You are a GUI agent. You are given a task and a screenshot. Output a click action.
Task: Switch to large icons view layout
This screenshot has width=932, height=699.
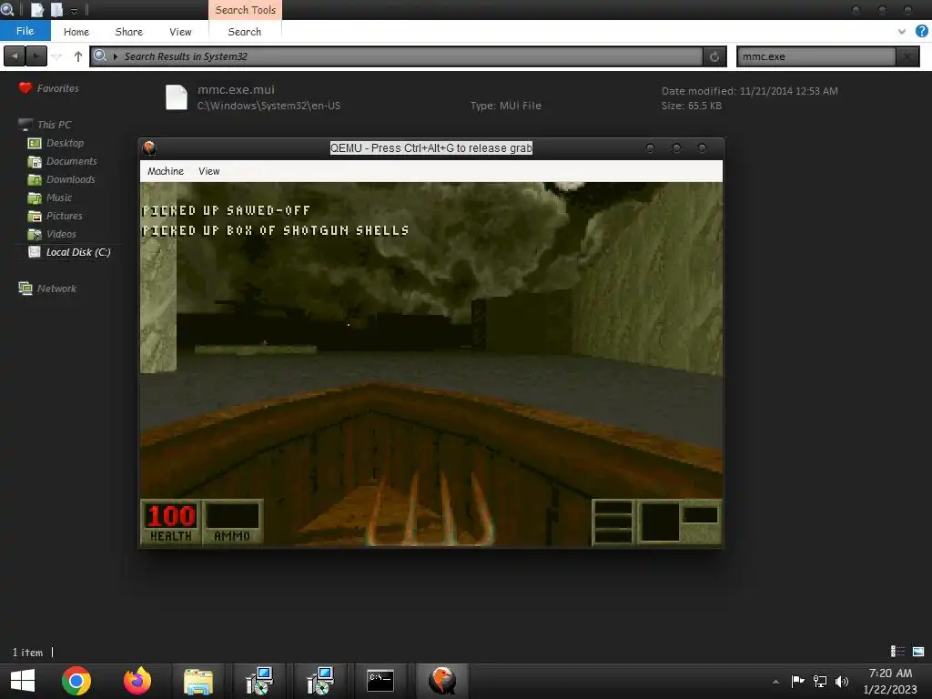coord(918,652)
